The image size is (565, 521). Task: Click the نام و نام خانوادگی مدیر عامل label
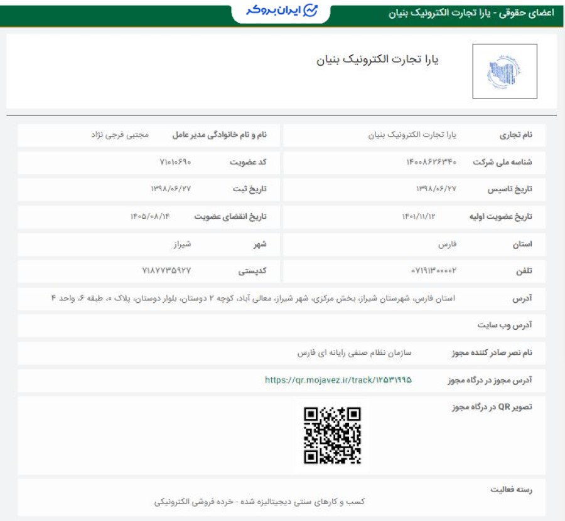[x=220, y=135]
